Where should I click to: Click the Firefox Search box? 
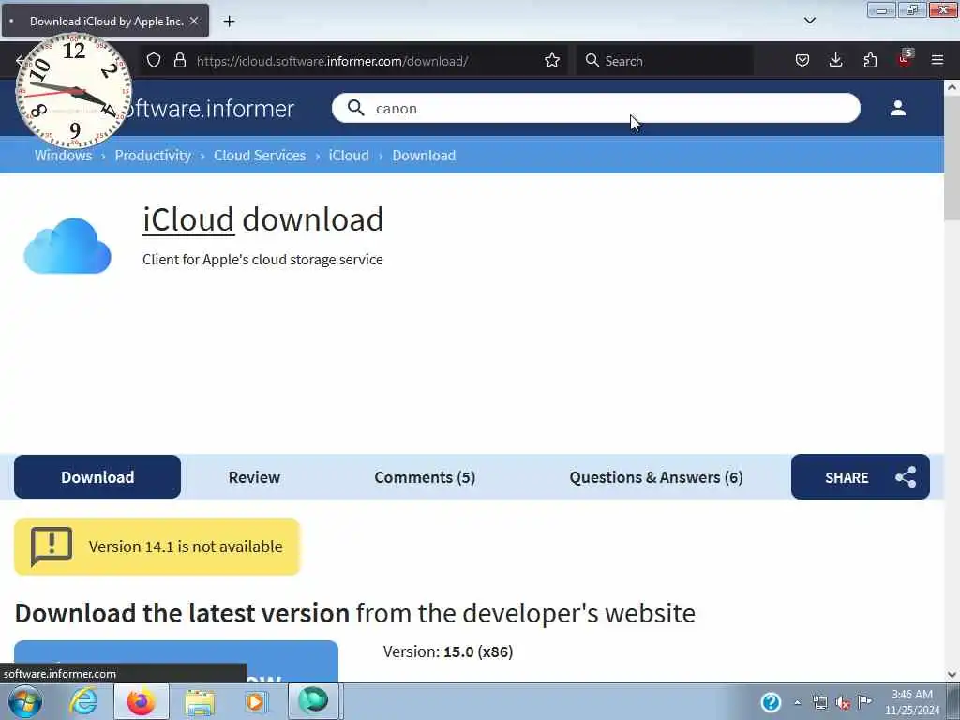point(665,61)
